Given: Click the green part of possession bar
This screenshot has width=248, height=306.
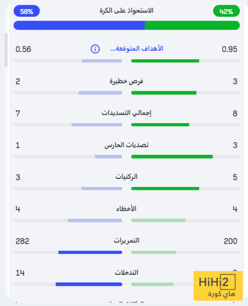Looking at the screenshot, I should tap(192, 25).
